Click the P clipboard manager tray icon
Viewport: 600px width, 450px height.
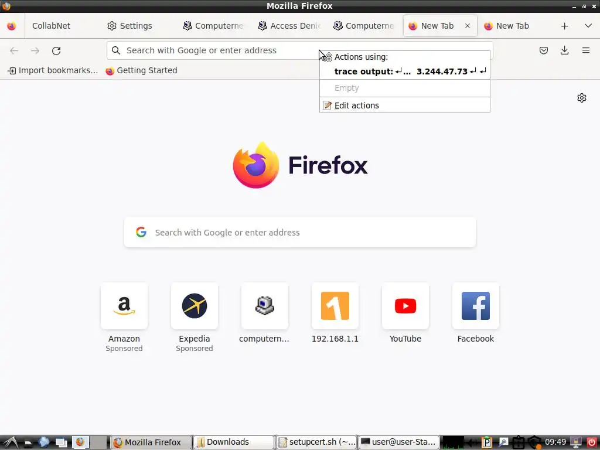click(487, 442)
